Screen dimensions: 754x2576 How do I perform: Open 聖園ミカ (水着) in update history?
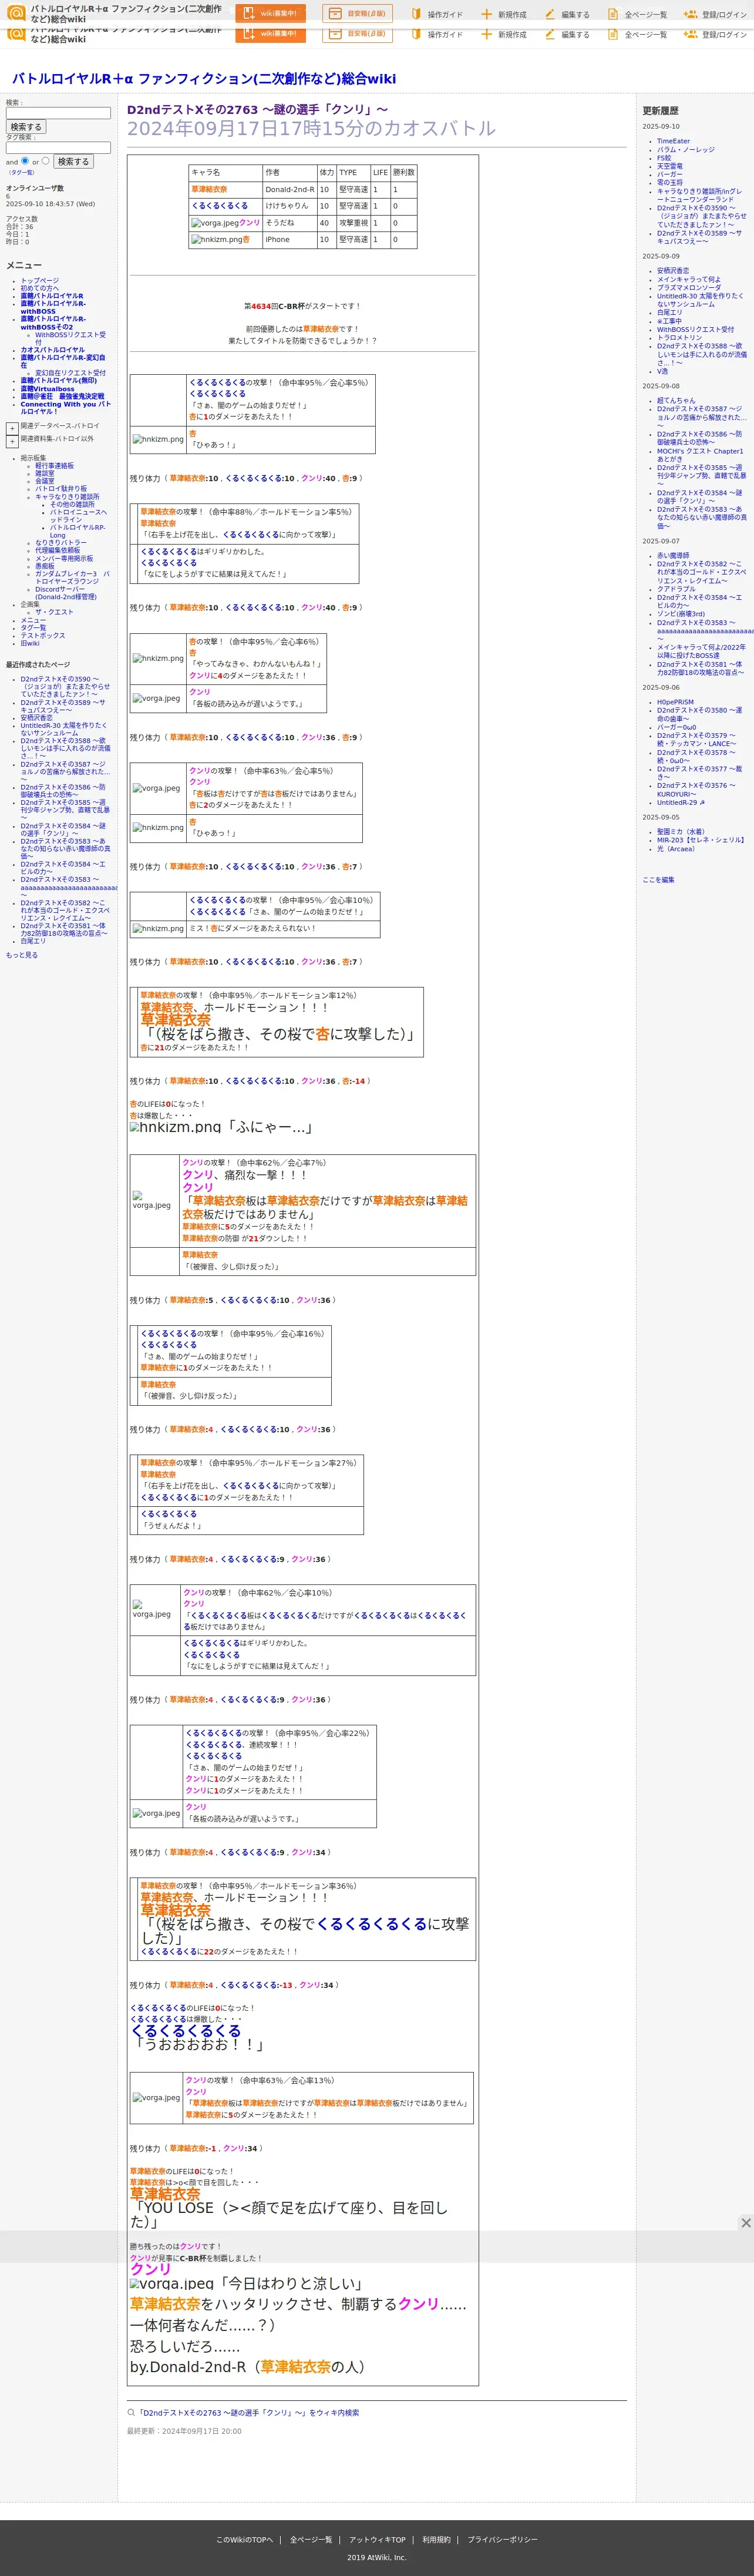[681, 832]
